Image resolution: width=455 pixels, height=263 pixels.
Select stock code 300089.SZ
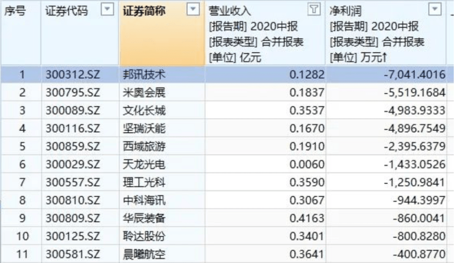pyautogui.click(x=72, y=110)
